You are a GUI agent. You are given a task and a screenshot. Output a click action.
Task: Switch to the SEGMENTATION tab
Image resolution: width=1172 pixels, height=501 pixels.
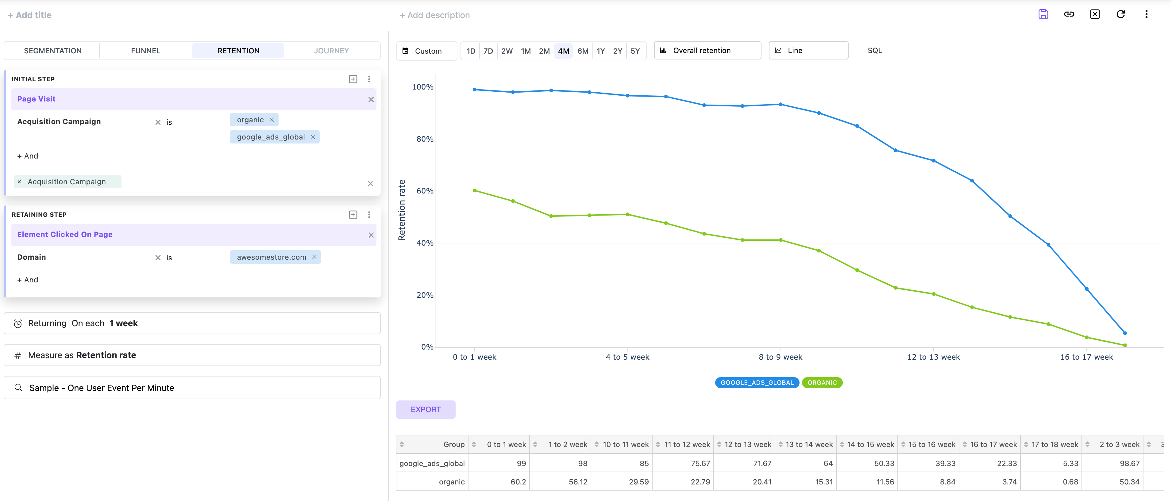(53, 51)
